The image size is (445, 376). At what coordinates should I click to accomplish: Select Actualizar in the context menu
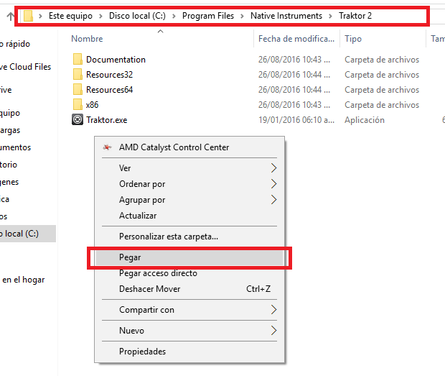click(189, 216)
